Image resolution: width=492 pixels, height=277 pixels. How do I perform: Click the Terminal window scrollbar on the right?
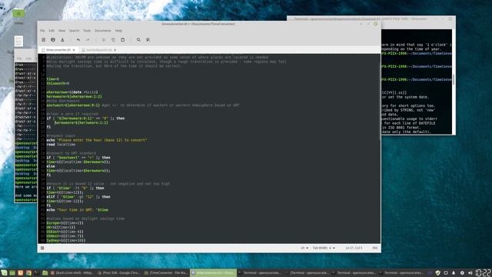(x=454, y=78)
